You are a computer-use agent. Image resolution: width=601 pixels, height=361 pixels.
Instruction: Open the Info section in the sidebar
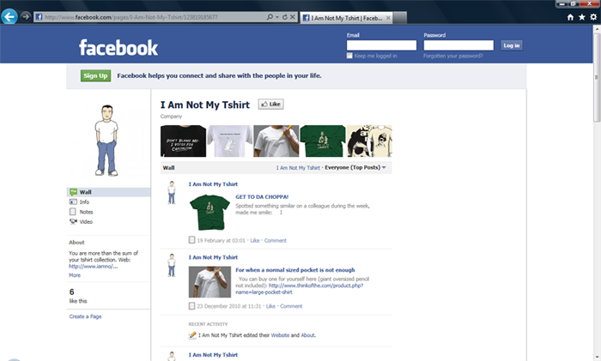point(84,202)
